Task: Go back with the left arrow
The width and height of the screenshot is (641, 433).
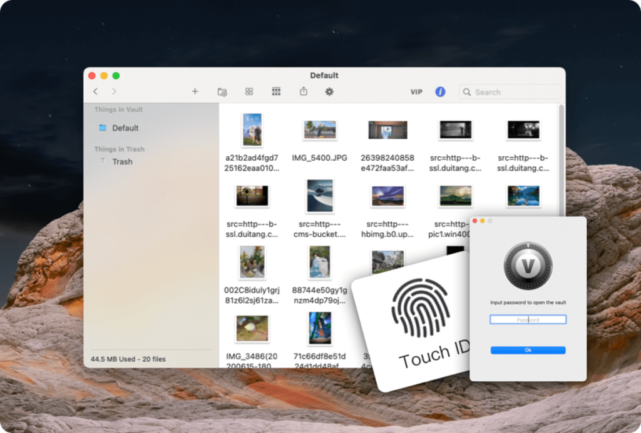Action: point(96,91)
